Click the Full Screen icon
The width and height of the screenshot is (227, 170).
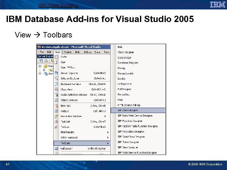(x=56, y=149)
